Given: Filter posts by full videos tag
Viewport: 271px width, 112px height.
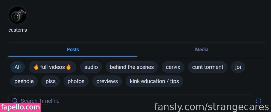Looking at the screenshot, I should click(52, 67).
